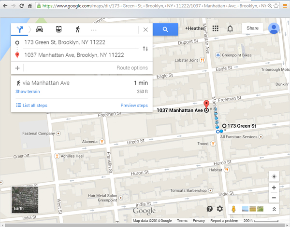Image resolution: width=290 pixels, height=227 pixels.
Task: Click the Show terrain link
Action: [x=28, y=92]
